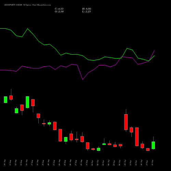Click the 08 Sep date label
The width and height of the screenshot is (171, 171).
click(120, 163)
